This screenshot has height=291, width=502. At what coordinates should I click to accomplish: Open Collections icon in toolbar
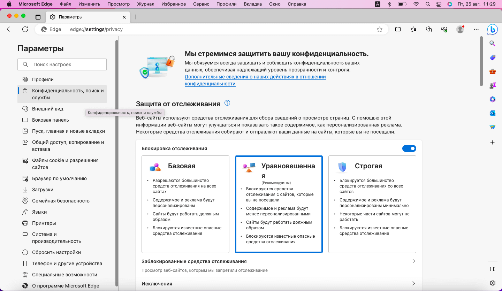[429, 29]
